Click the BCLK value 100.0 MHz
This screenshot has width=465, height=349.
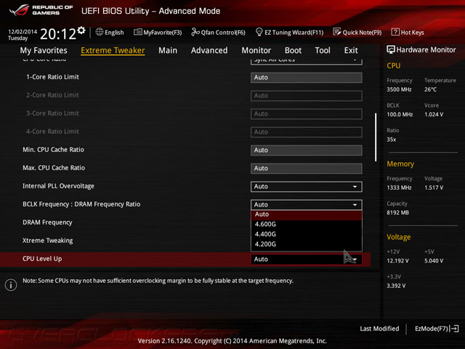pos(400,115)
